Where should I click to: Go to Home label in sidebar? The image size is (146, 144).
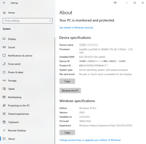pyautogui.click(x=11, y=13)
